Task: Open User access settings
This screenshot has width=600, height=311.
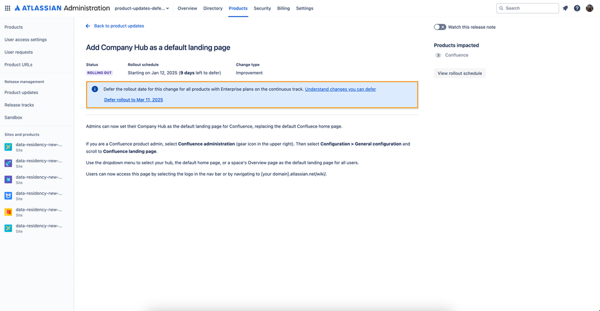Action: pyautogui.click(x=26, y=40)
